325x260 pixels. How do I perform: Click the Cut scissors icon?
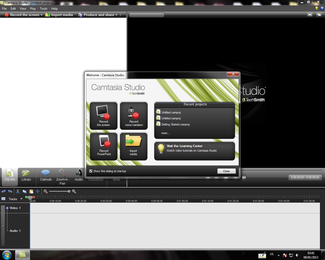click(18, 191)
